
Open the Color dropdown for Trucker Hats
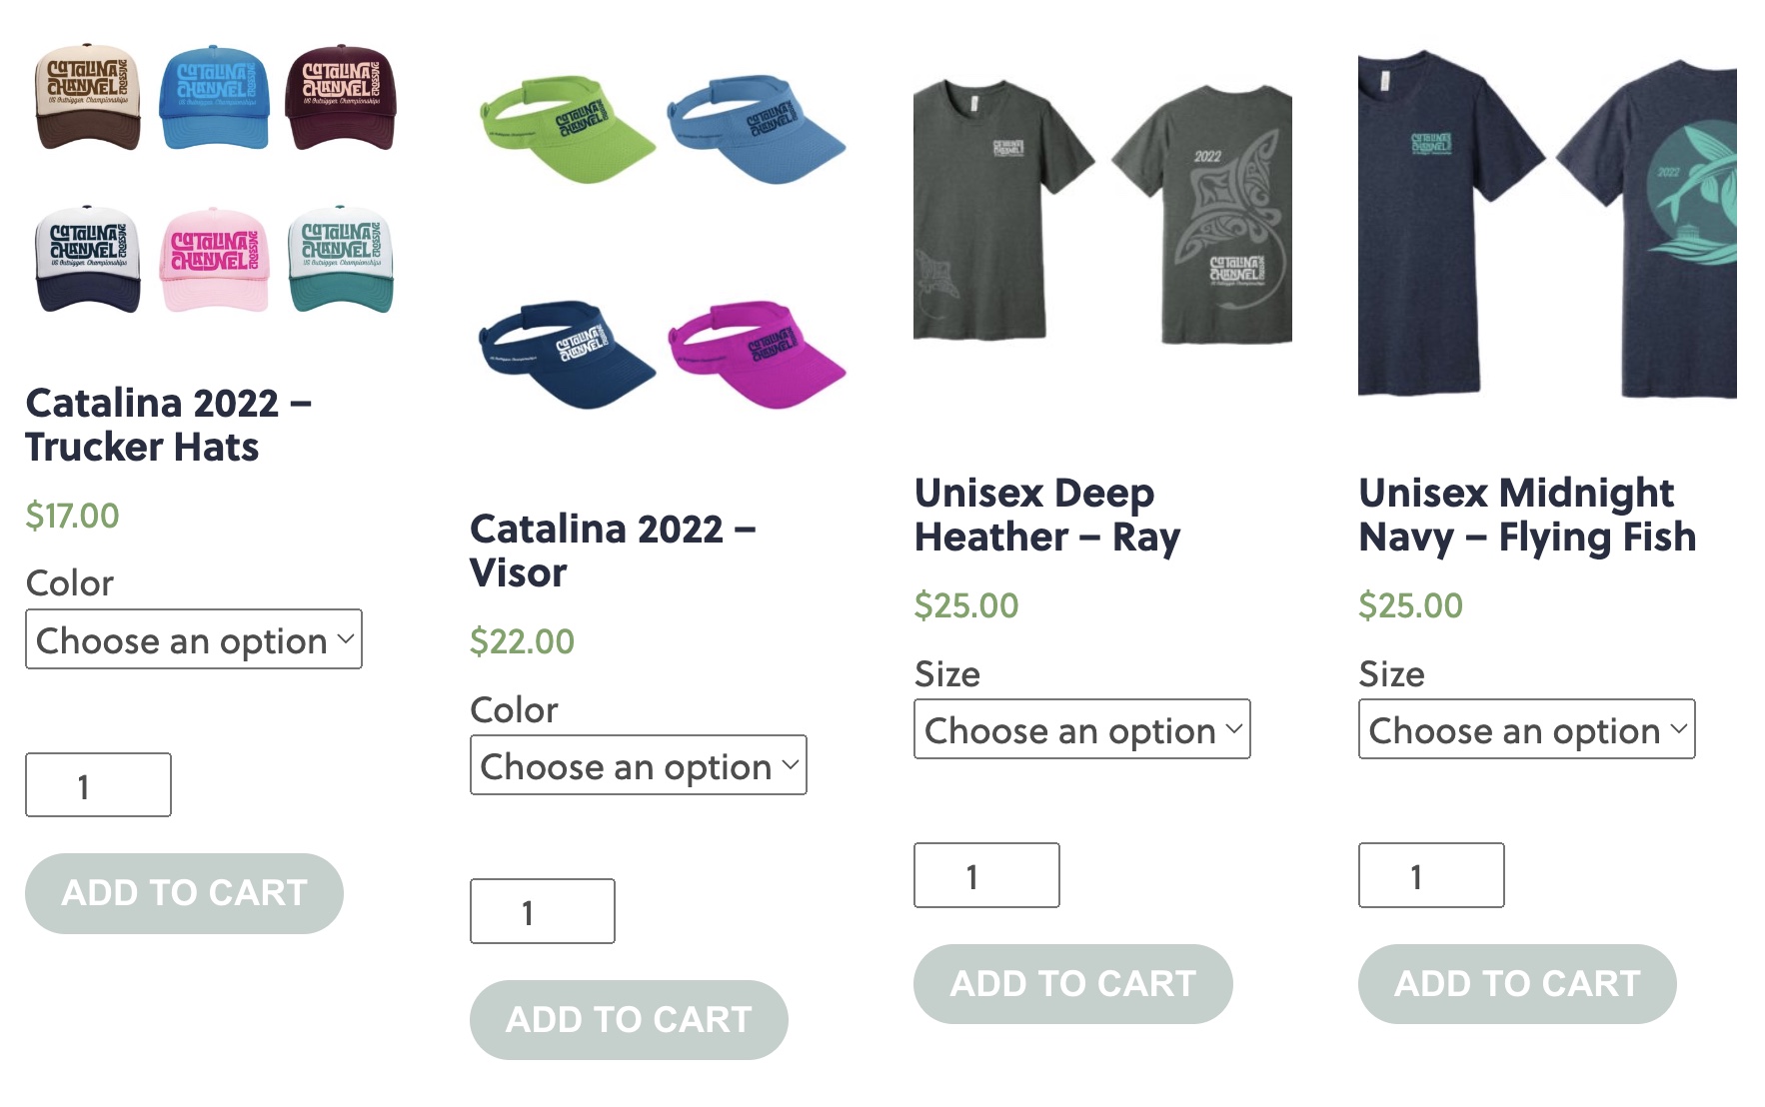coord(193,639)
